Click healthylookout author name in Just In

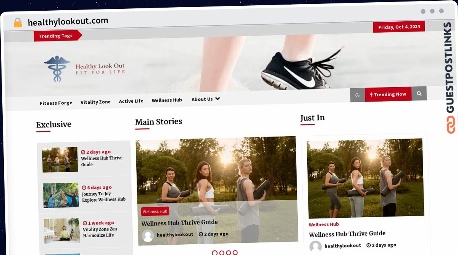coord(343,245)
